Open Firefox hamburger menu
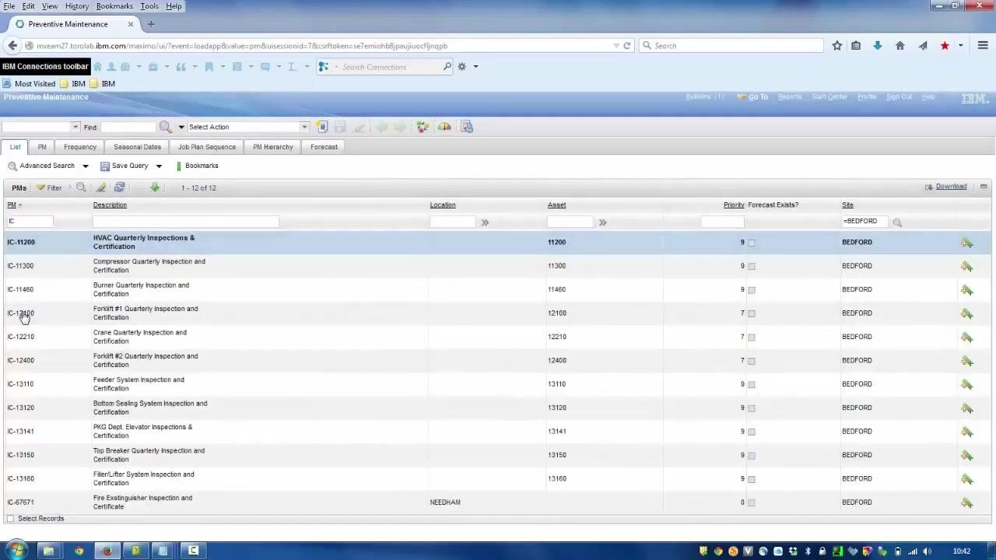This screenshot has height=560, width=996. click(x=983, y=46)
